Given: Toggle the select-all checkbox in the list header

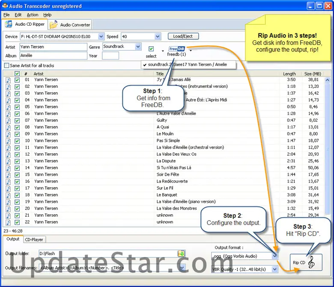Looking at the screenshot, I should (x=17, y=74).
